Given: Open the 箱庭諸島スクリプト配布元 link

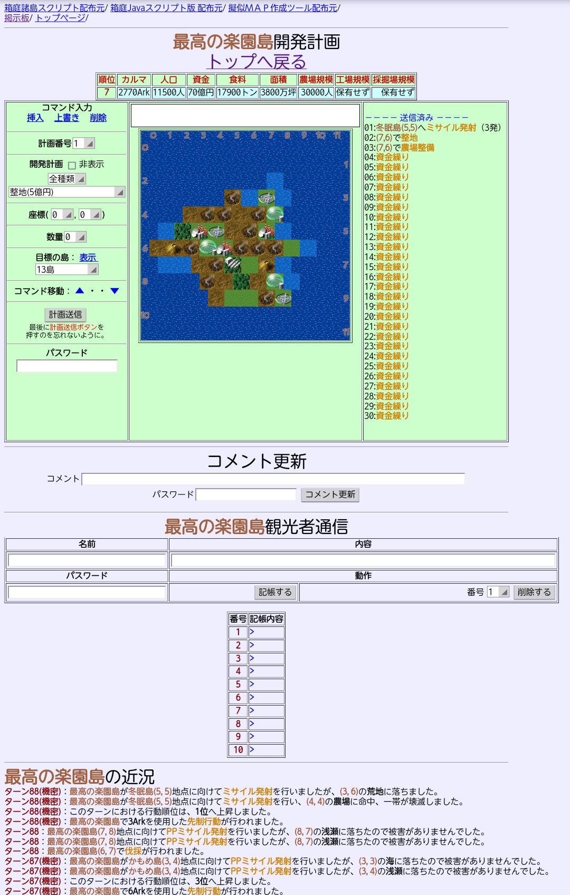Looking at the screenshot, I should point(54,8).
